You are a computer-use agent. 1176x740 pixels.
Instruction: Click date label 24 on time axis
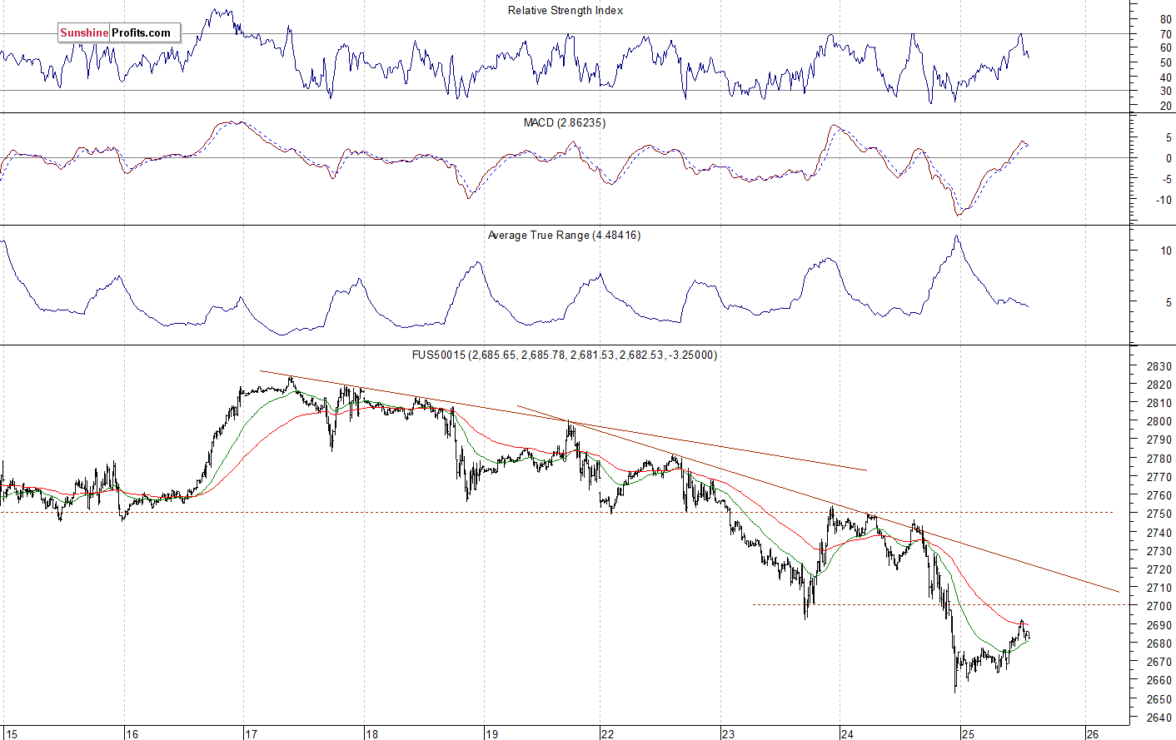pyautogui.click(x=847, y=734)
